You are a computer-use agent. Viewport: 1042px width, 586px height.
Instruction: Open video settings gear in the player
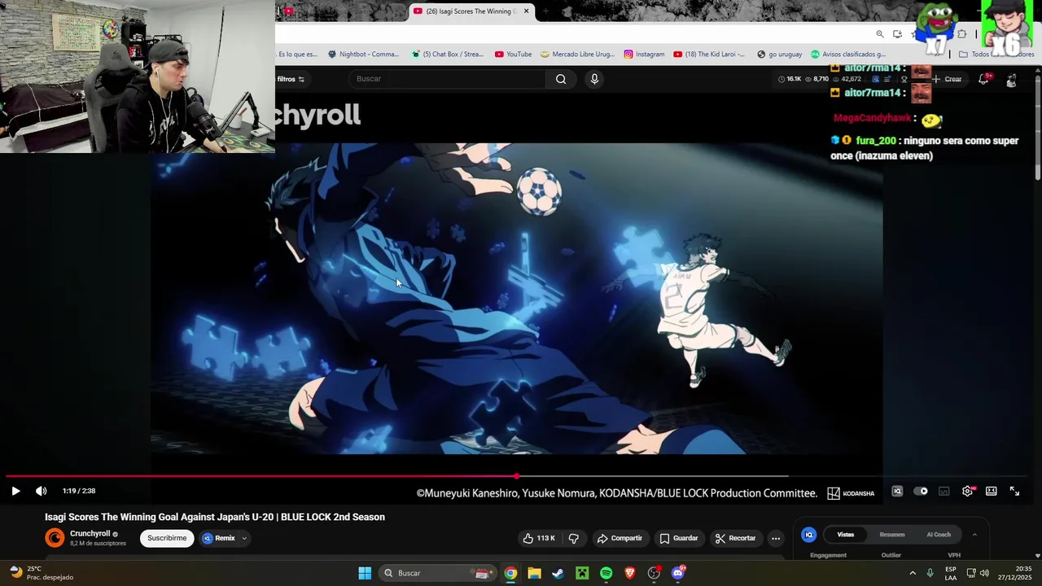(967, 491)
